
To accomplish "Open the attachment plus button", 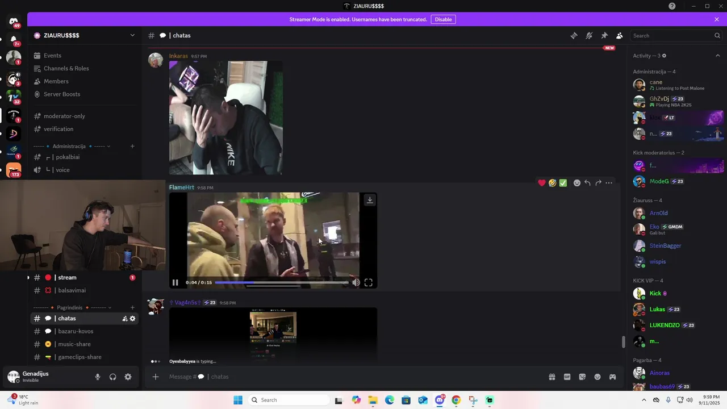I will pyautogui.click(x=156, y=377).
